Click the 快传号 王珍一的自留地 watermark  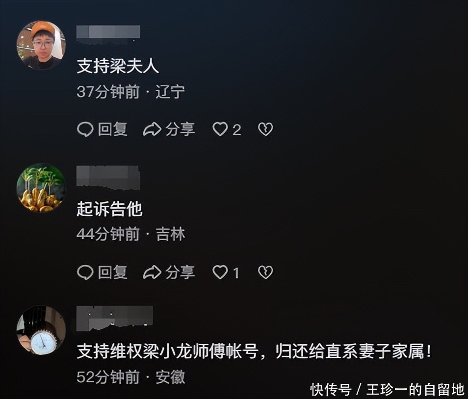pos(387,390)
